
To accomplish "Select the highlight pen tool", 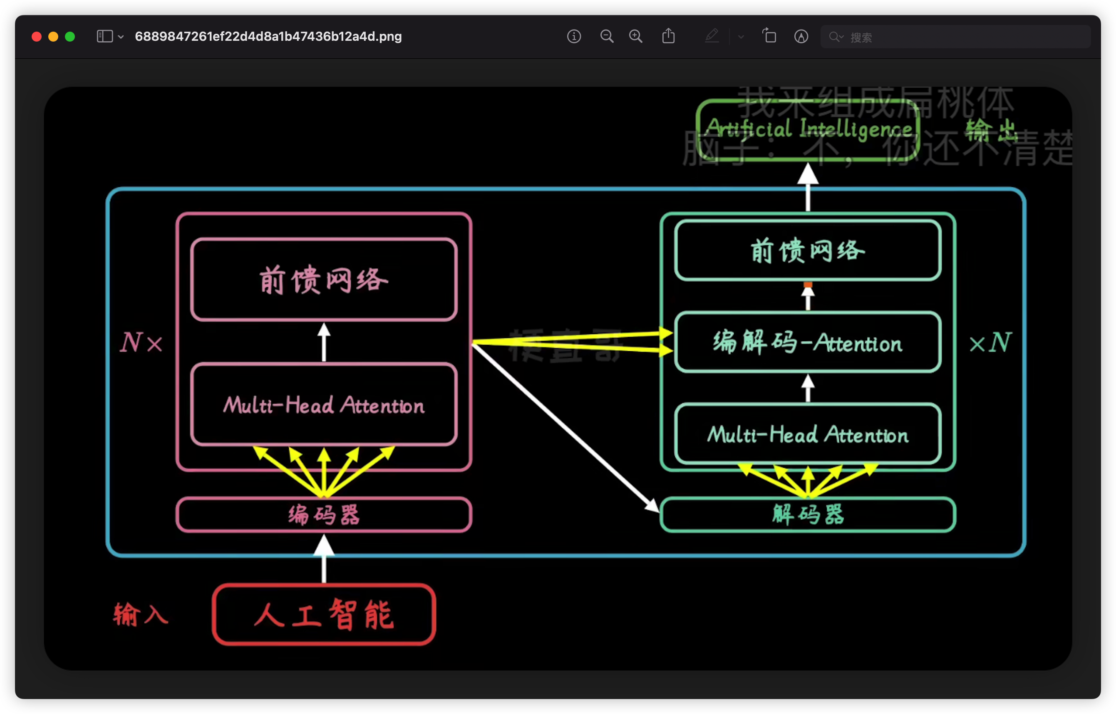I will point(712,36).
